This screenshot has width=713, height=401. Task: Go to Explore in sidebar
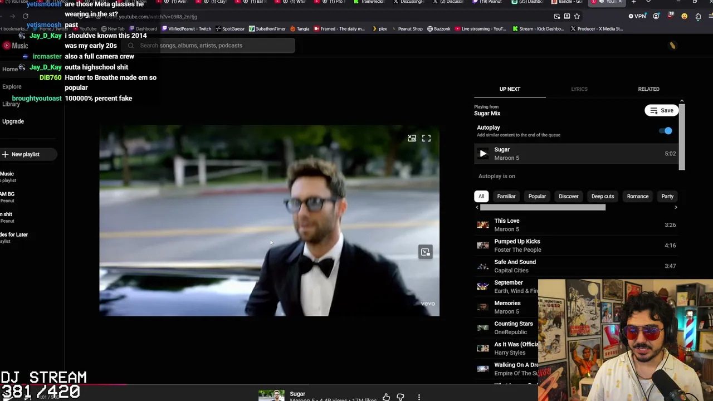pos(12,87)
